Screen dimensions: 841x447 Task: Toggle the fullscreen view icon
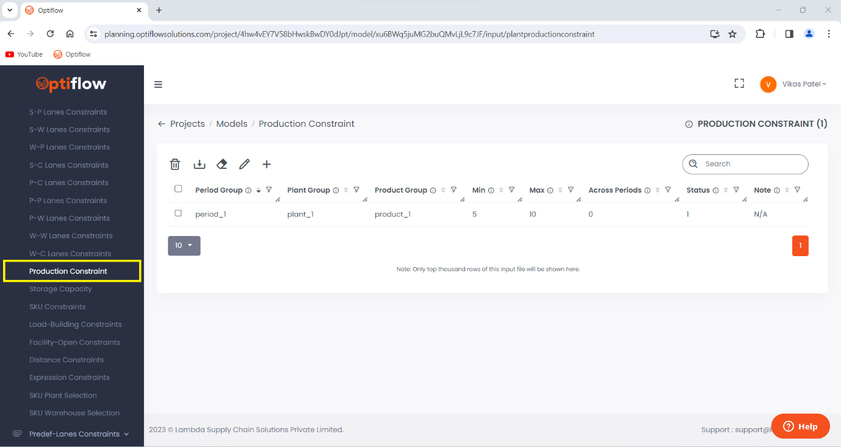click(x=739, y=84)
